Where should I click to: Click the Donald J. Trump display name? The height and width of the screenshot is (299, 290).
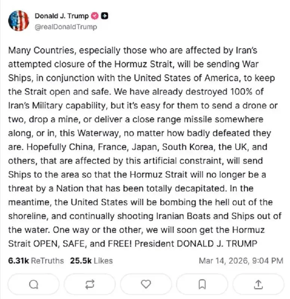tap(62, 16)
